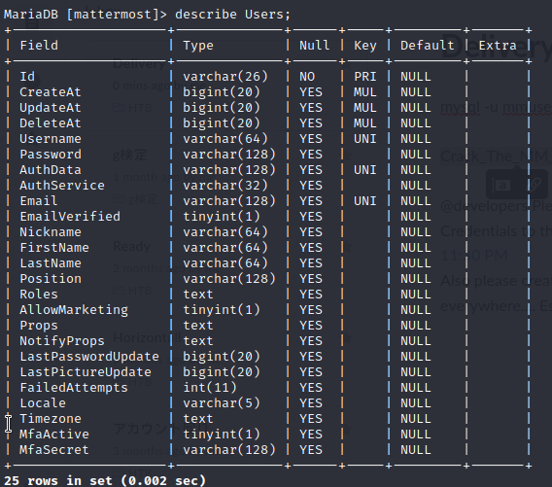This screenshot has width=552, height=487.
Task: Click 'NULL' default in the Locale row
Action: click(415, 402)
